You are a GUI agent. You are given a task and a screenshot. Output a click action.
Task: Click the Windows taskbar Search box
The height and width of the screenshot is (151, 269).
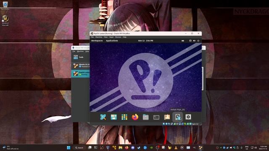click(x=79, y=148)
